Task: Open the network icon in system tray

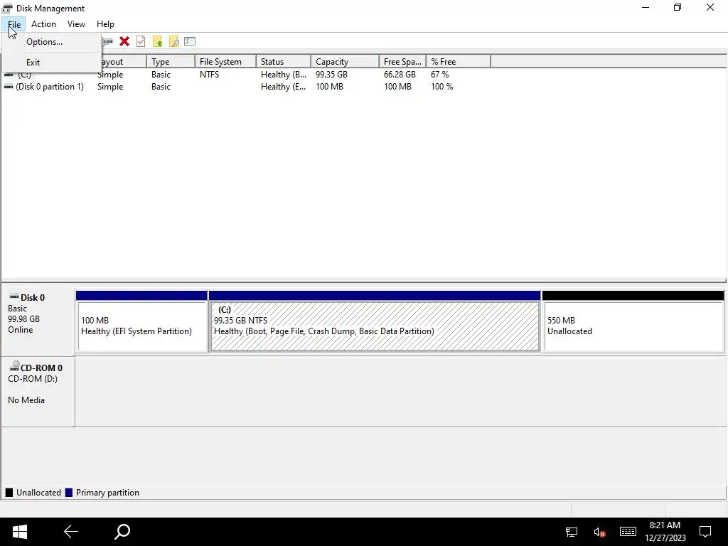Action: pyautogui.click(x=571, y=532)
